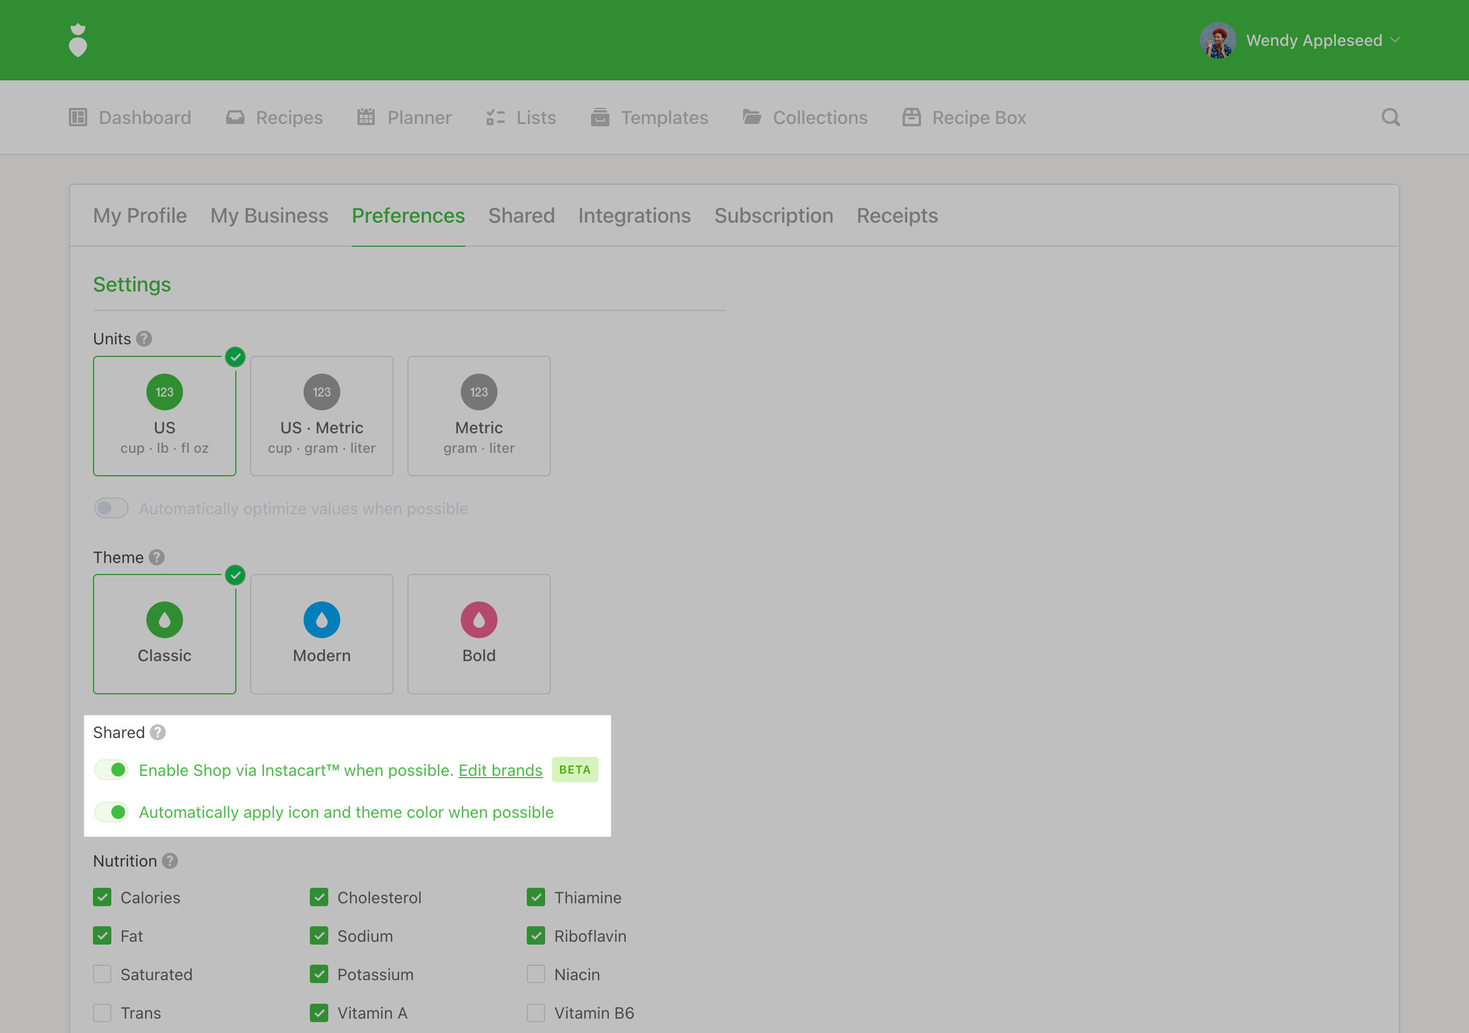The image size is (1469, 1033).
Task: Uncheck the Cholesterol nutrition checkbox
Action: pos(318,898)
